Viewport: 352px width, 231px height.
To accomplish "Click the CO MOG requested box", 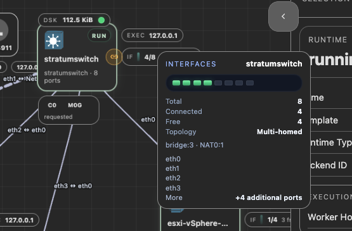I will pos(68,110).
